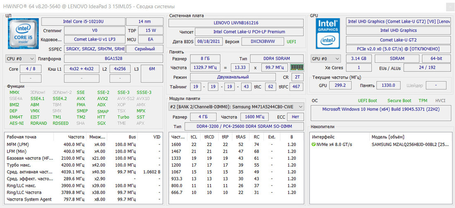Click the HVCI status label
Image resolution: width=455 pixels, height=208 pixels.
pyautogui.click(x=440, y=100)
